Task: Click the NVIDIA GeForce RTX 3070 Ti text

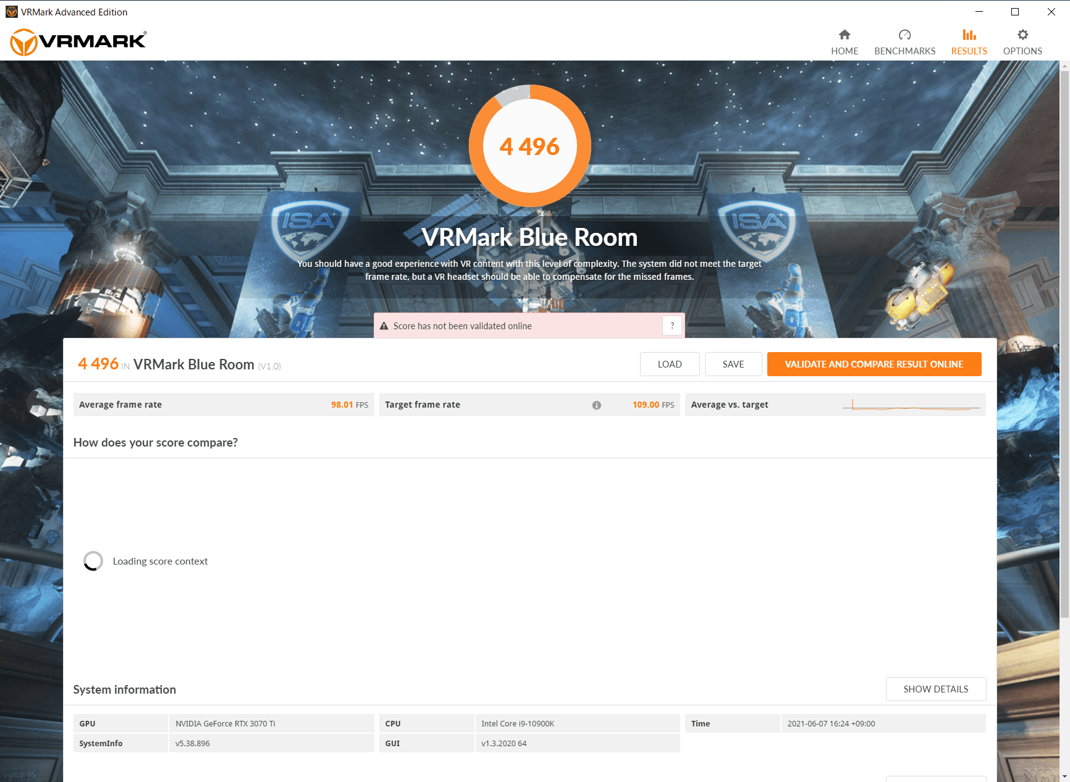Action: pos(225,723)
